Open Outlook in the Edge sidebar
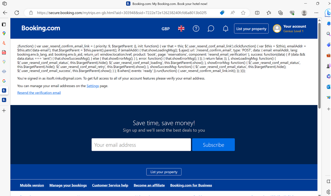Screen dimensions: 331x196 point(328,87)
